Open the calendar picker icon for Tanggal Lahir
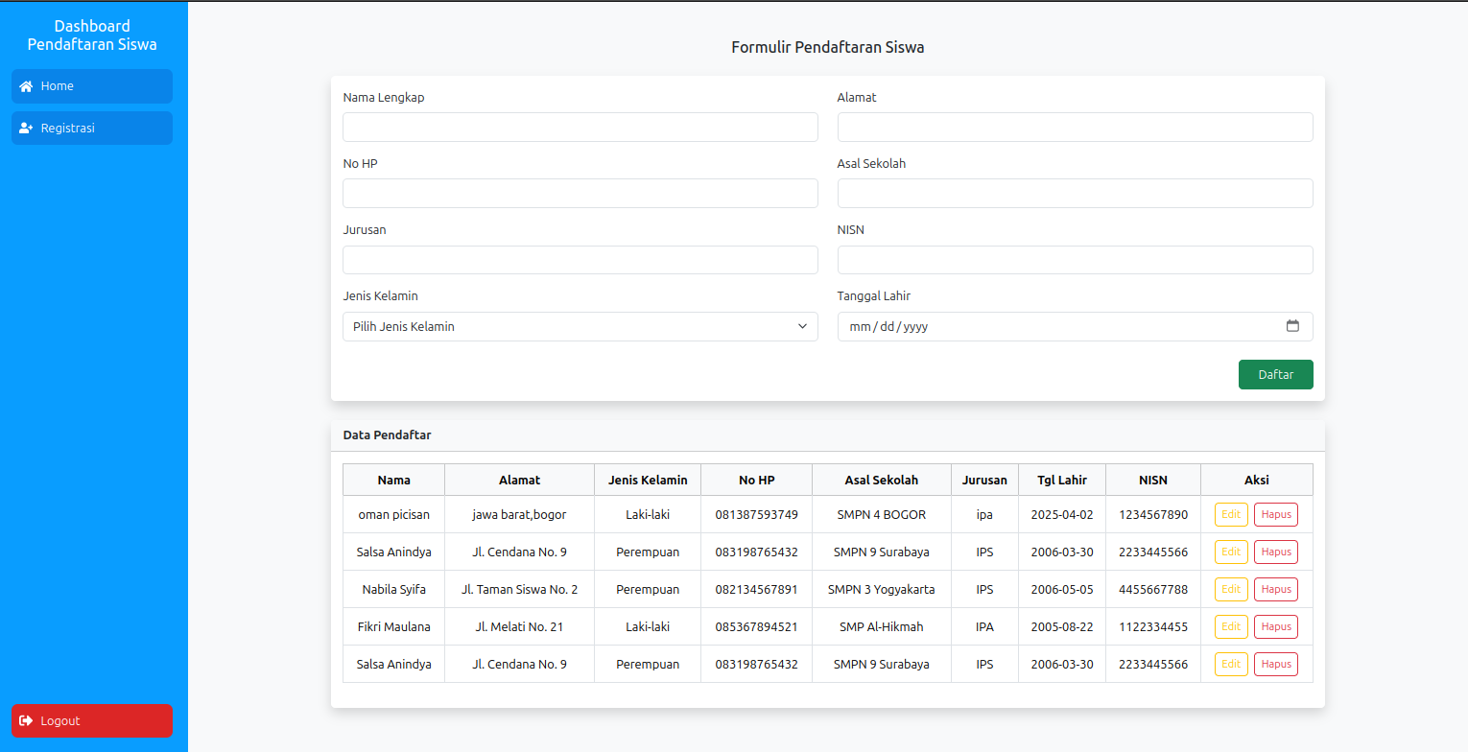Image resolution: width=1468 pixels, height=752 pixels. [x=1292, y=326]
